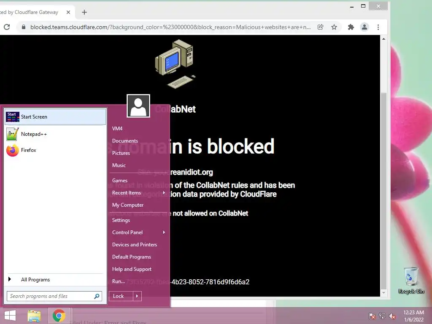Open My Computer from start menu
432x324 pixels.
[128, 205]
